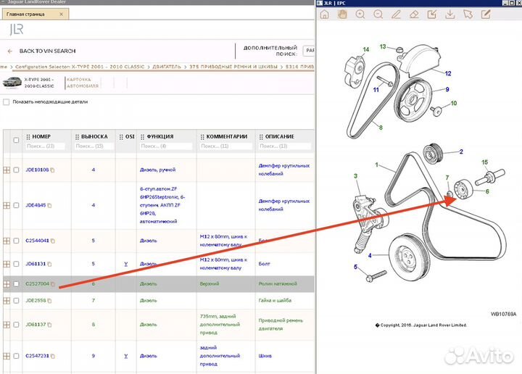This screenshot has height=374, width=522.
Task: Click BACK TO VIN SEARCH
Action: pyautogui.click(x=47, y=51)
